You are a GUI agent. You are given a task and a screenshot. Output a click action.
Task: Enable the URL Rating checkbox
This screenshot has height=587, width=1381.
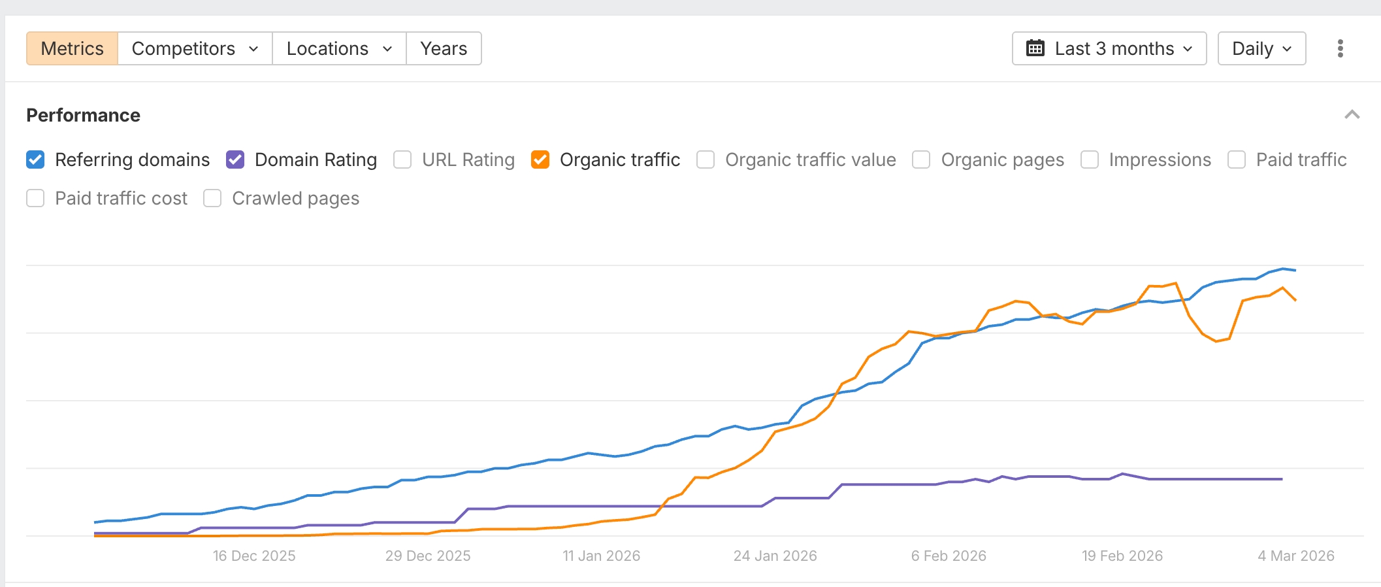pyautogui.click(x=402, y=159)
